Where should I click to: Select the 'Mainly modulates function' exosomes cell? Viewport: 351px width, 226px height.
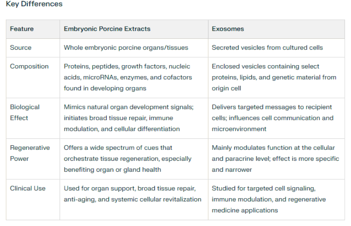275,159
